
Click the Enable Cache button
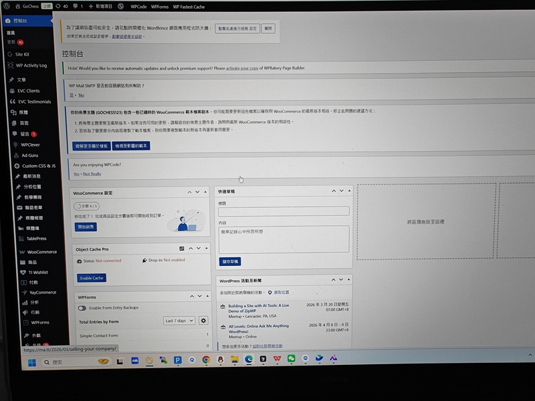(92, 277)
